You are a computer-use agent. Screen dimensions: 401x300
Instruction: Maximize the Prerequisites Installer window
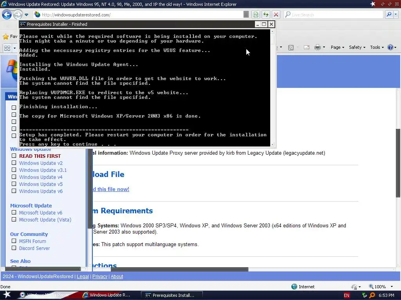pyautogui.click(x=264, y=24)
